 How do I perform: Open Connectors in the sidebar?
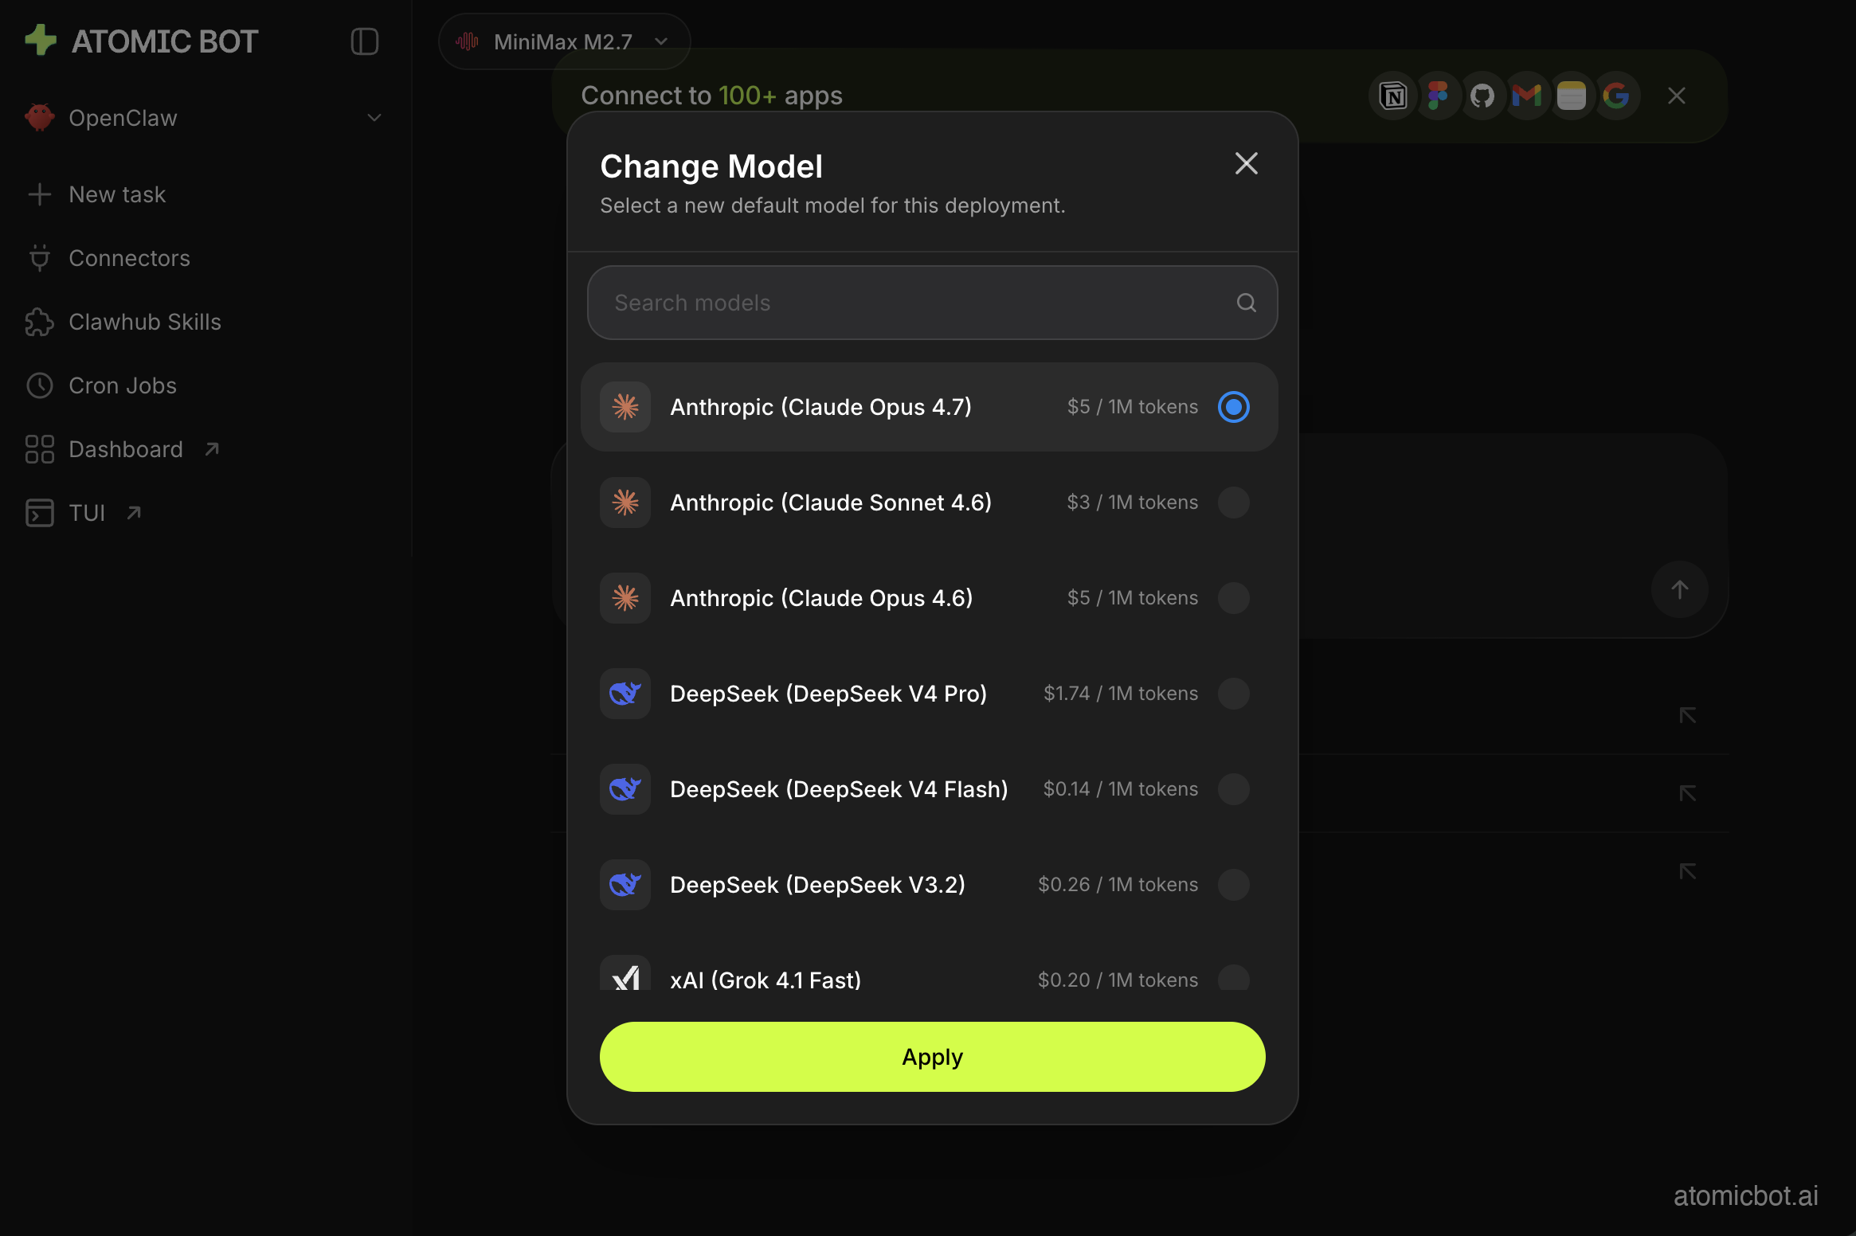click(129, 258)
